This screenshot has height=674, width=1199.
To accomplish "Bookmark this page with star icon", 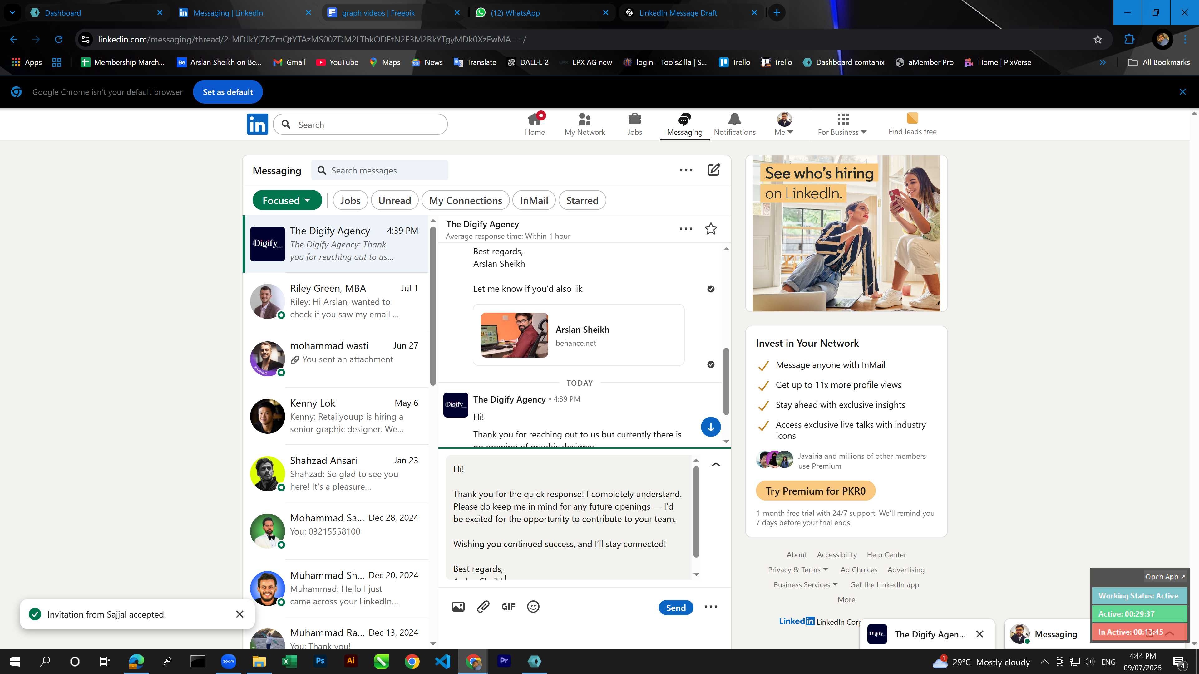I will [1098, 40].
